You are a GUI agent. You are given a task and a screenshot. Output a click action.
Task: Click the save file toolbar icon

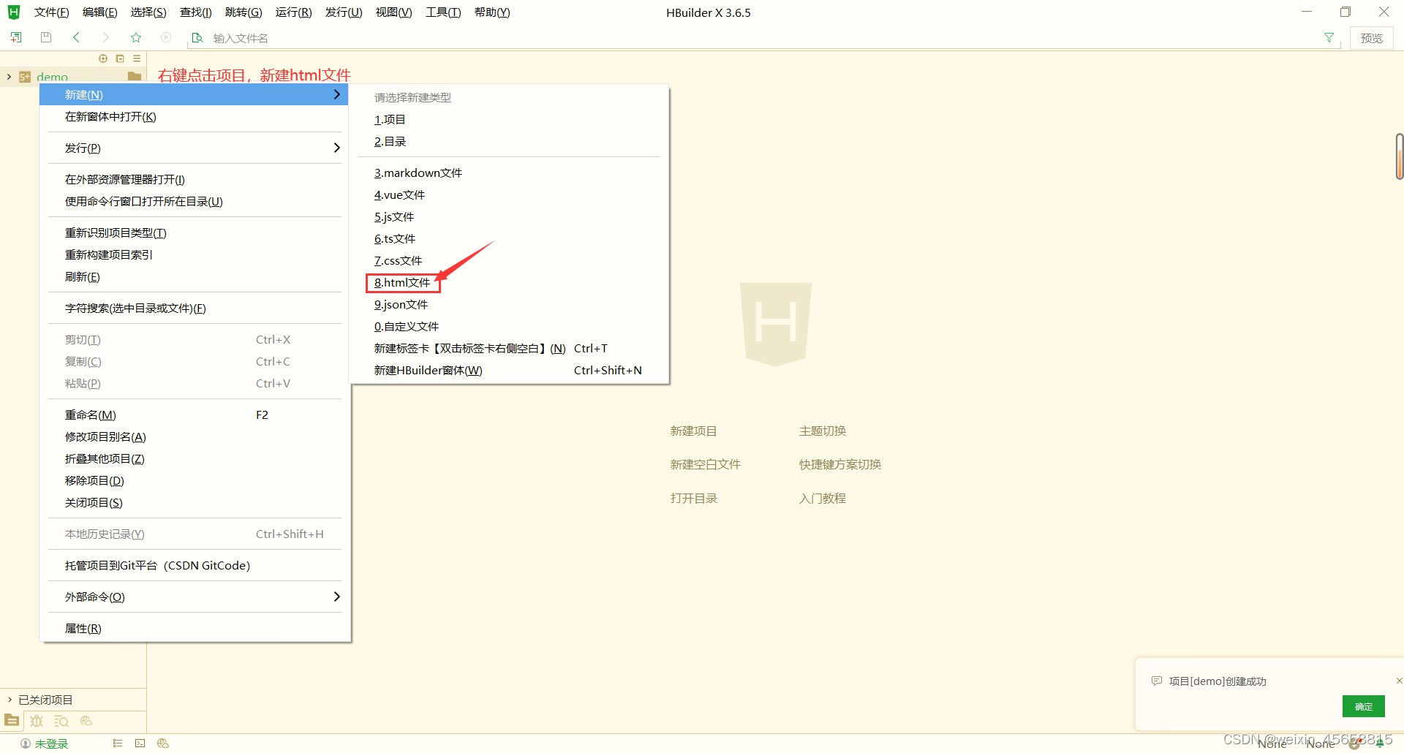coord(46,37)
